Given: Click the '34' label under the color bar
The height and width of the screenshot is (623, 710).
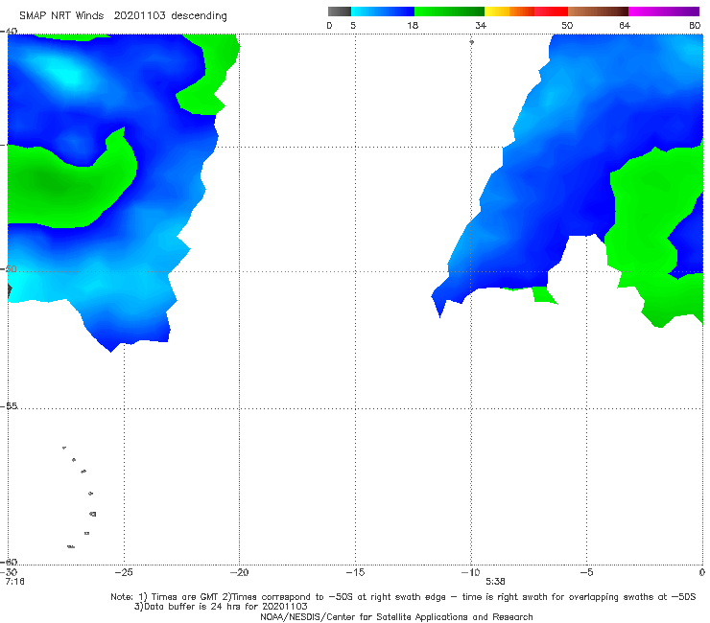Looking at the screenshot, I should (481, 26).
